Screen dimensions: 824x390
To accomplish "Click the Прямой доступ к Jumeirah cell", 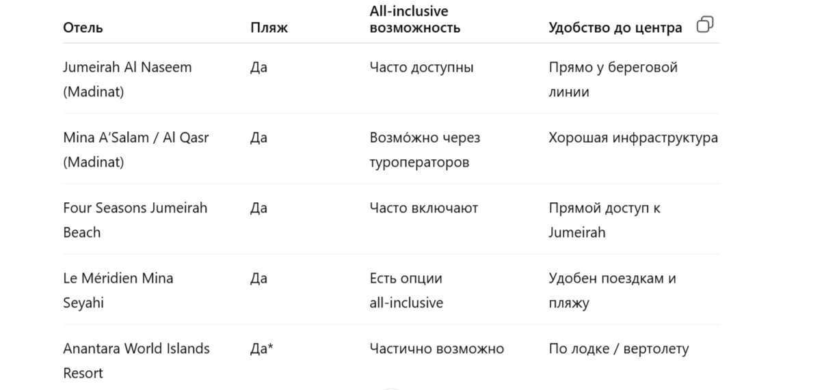I will 604,220.
